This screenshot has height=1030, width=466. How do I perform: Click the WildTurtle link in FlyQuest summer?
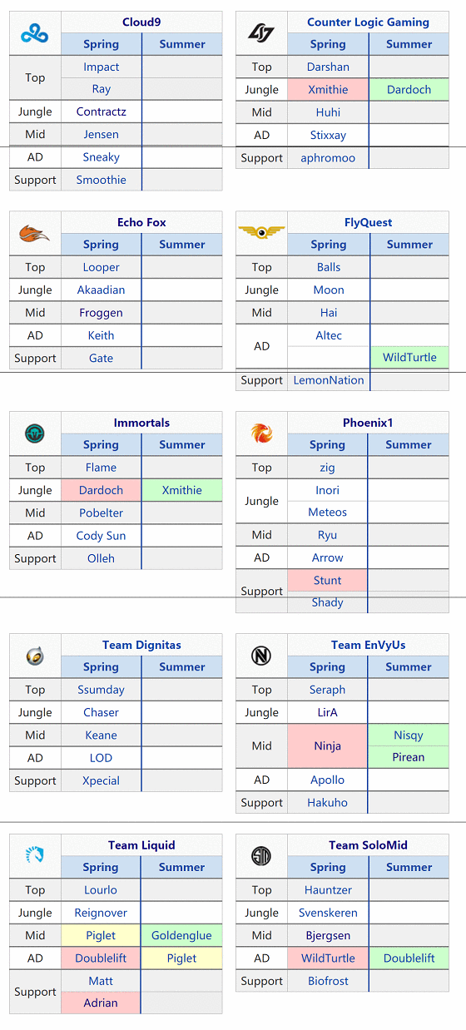tap(409, 358)
